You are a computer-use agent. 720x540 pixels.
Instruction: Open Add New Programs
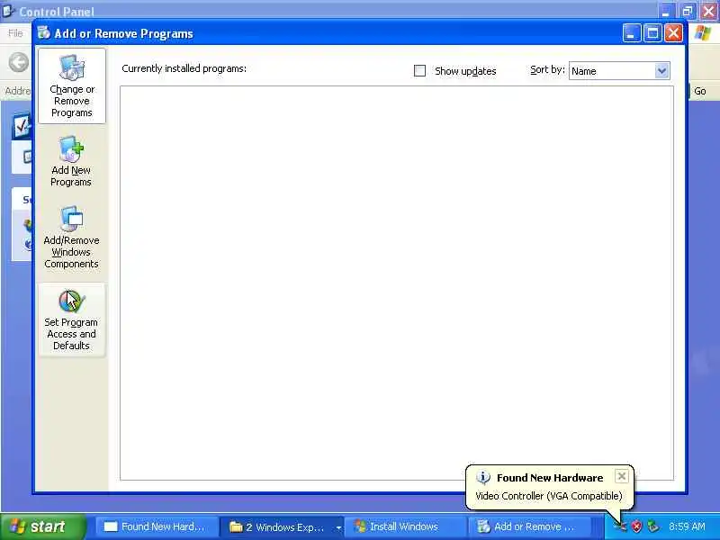[71, 161]
